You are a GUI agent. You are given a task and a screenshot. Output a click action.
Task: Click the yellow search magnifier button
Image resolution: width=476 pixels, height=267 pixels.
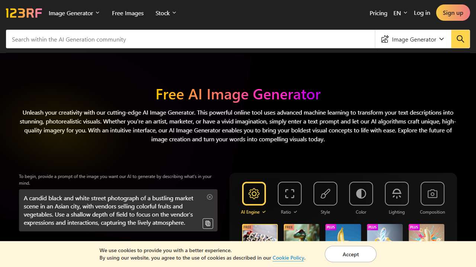coord(460,39)
